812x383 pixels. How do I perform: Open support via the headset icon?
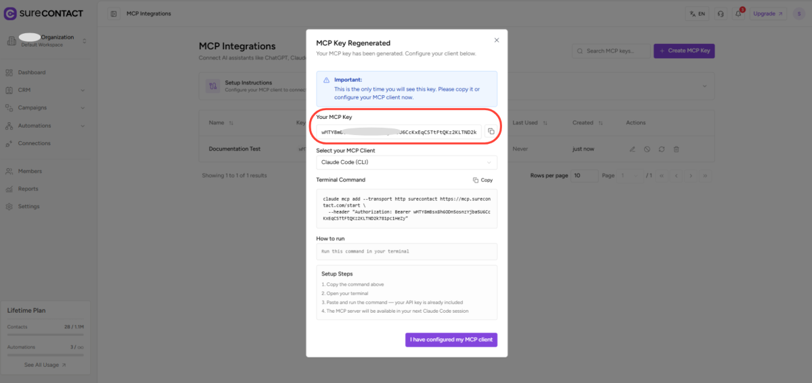click(x=721, y=14)
